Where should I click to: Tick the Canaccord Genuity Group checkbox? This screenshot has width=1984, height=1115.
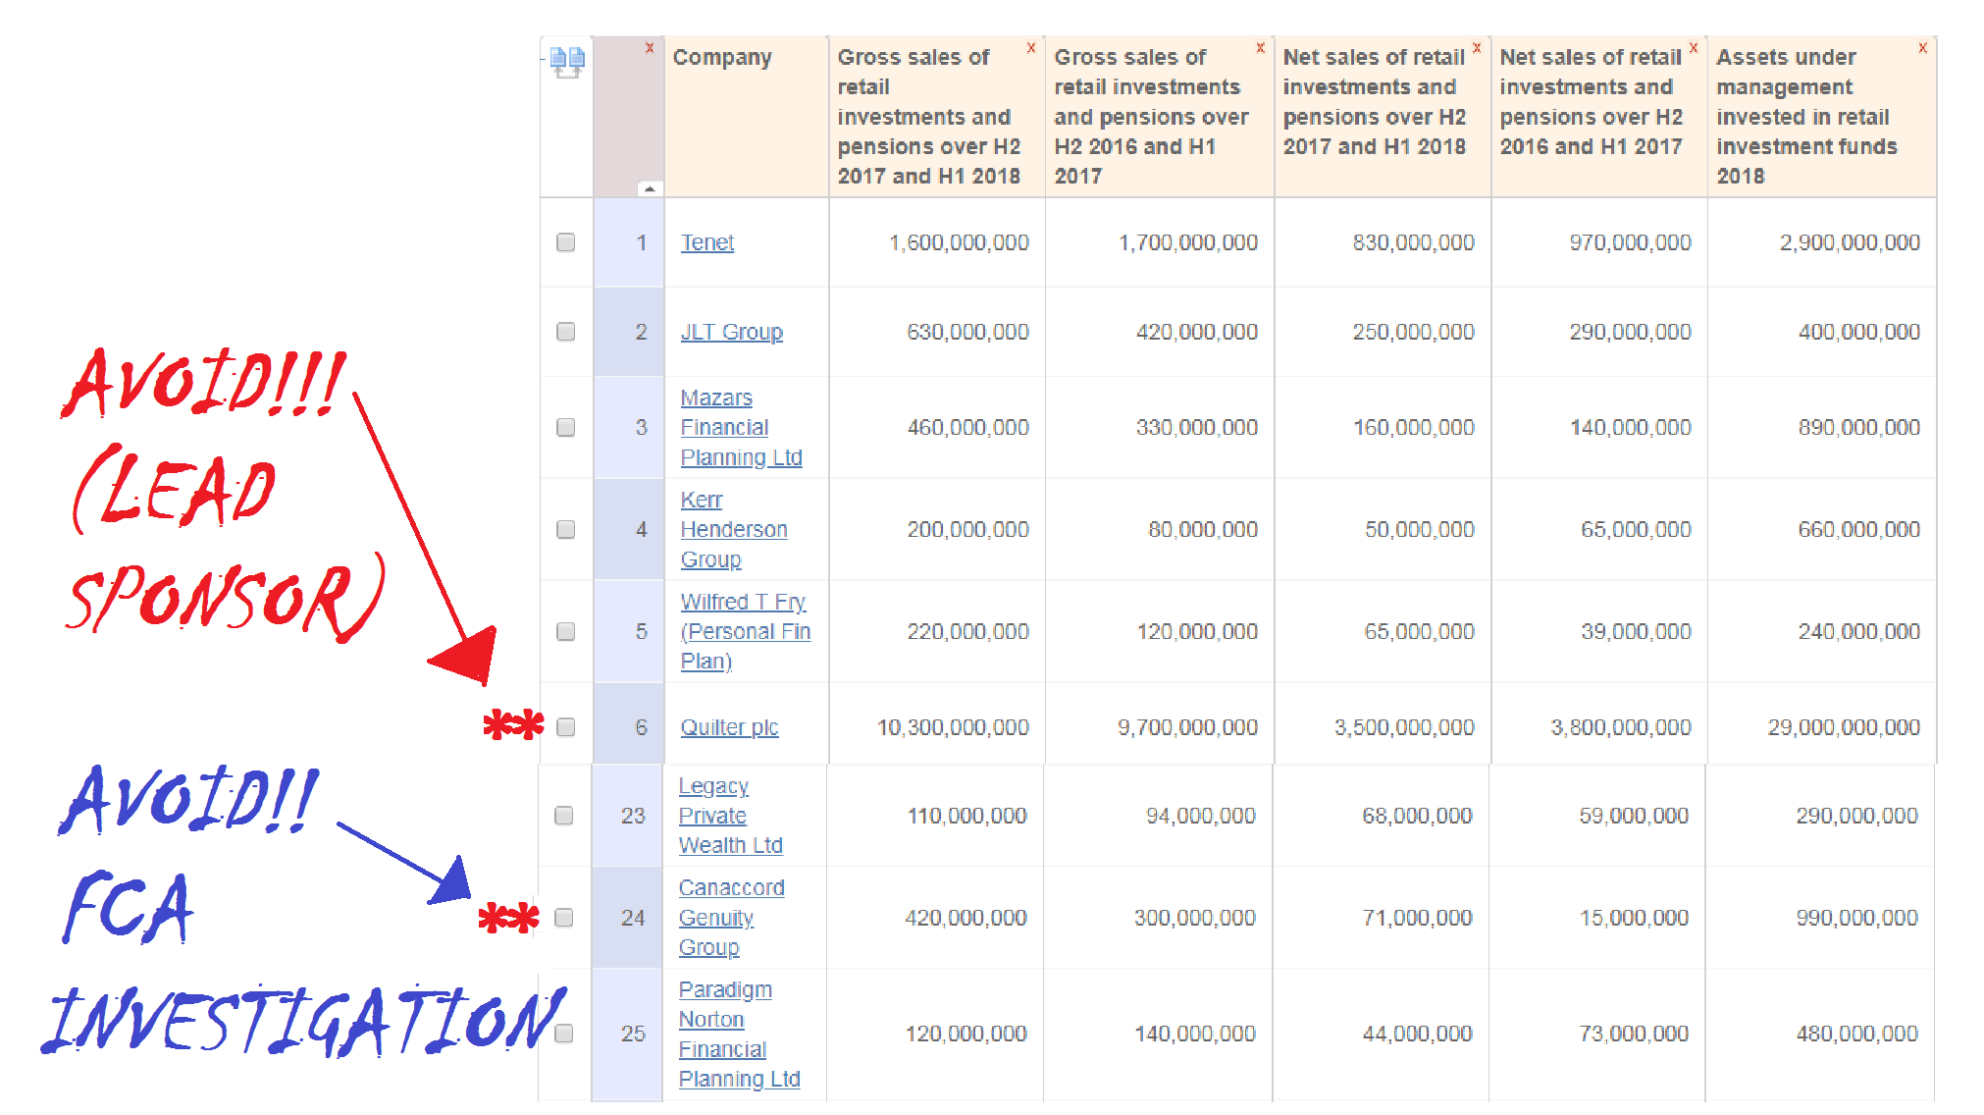pyautogui.click(x=564, y=918)
